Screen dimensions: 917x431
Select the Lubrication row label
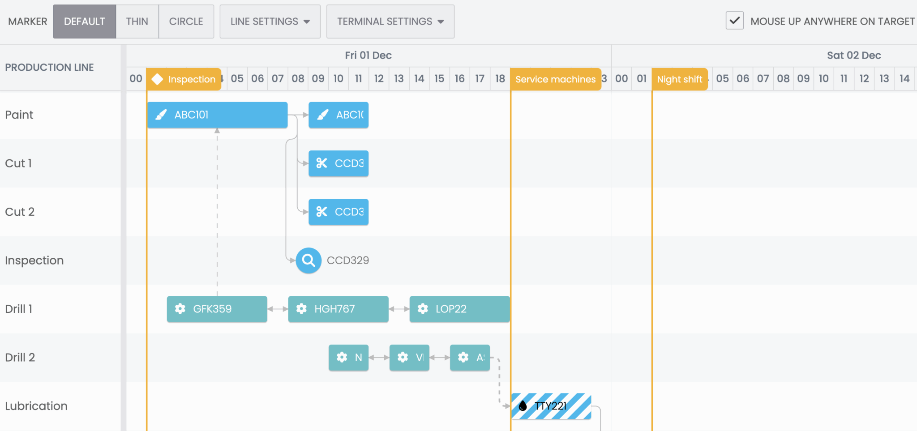tap(36, 406)
